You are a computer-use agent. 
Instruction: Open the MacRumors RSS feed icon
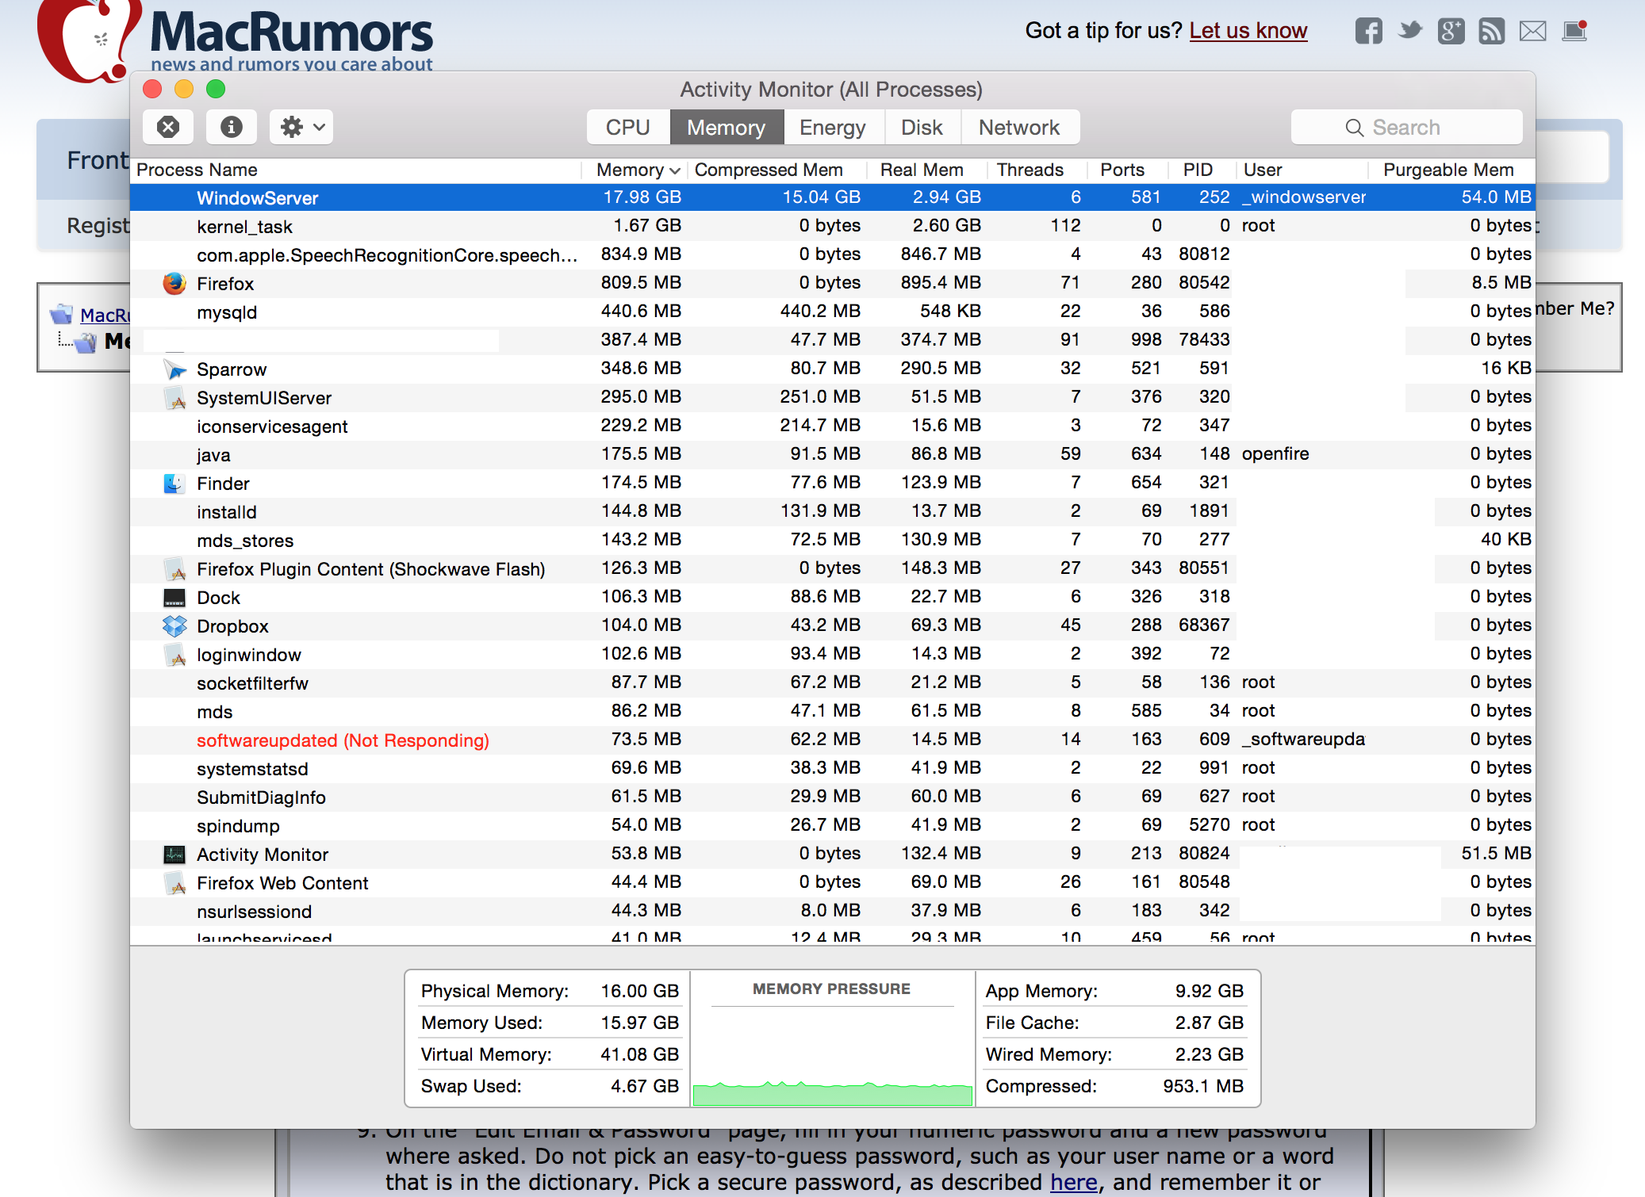tap(1492, 31)
